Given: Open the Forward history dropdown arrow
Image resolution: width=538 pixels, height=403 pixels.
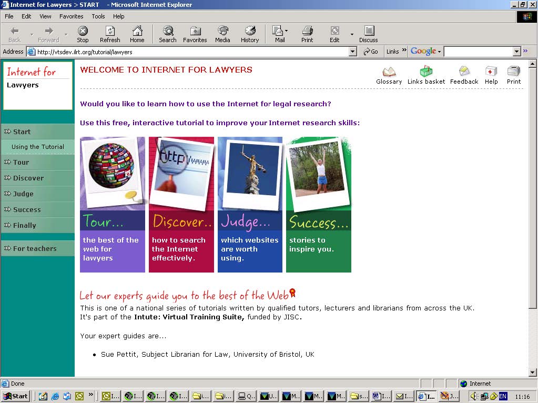Looking at the screenshot, I should 66,34.
